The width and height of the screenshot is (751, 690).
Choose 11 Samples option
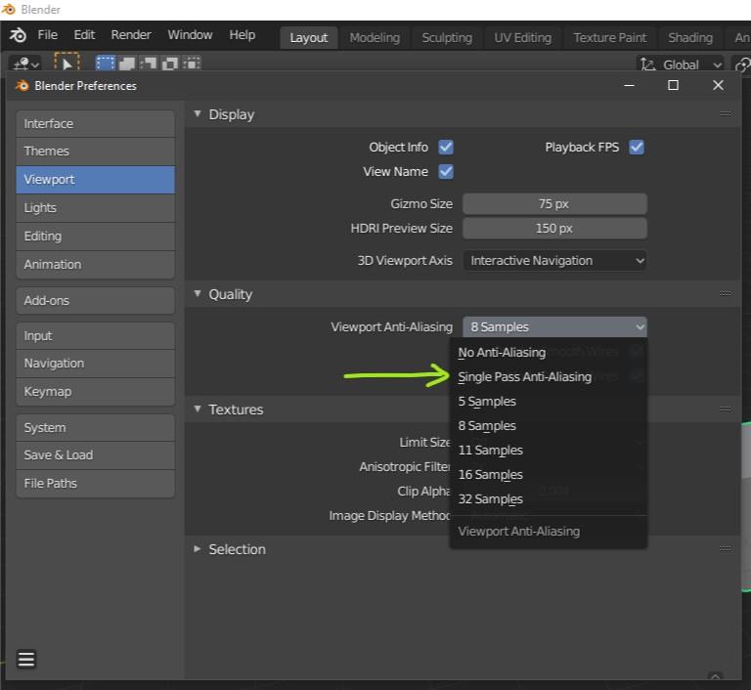(x=549, y=451)
